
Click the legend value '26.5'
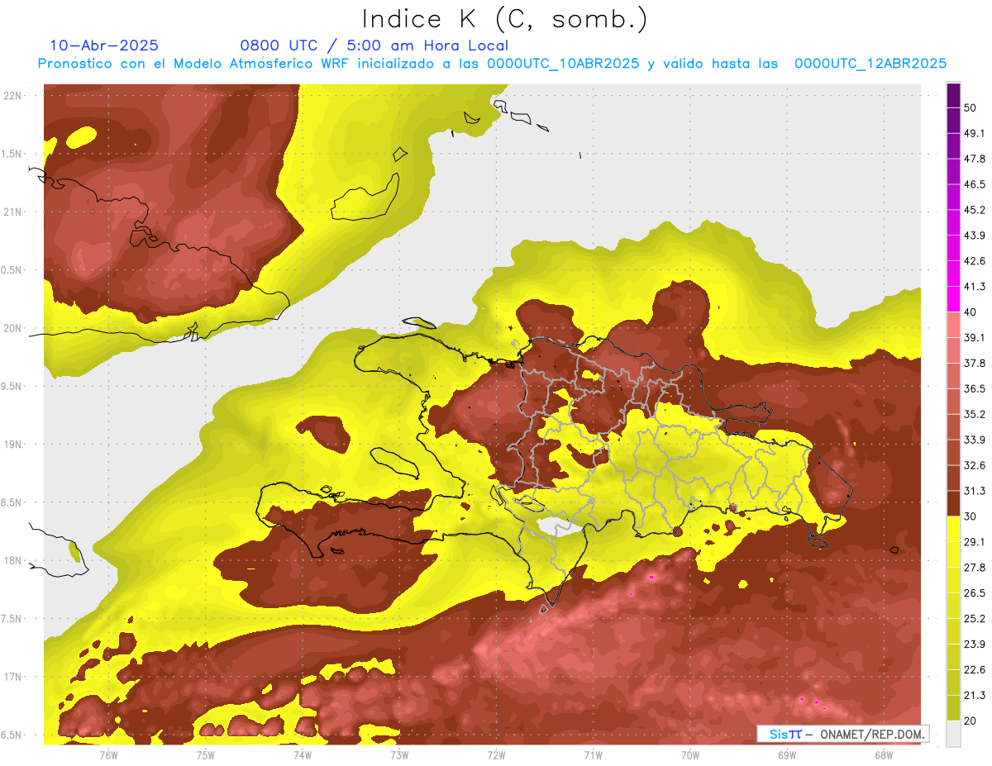[x=975, y=592]
